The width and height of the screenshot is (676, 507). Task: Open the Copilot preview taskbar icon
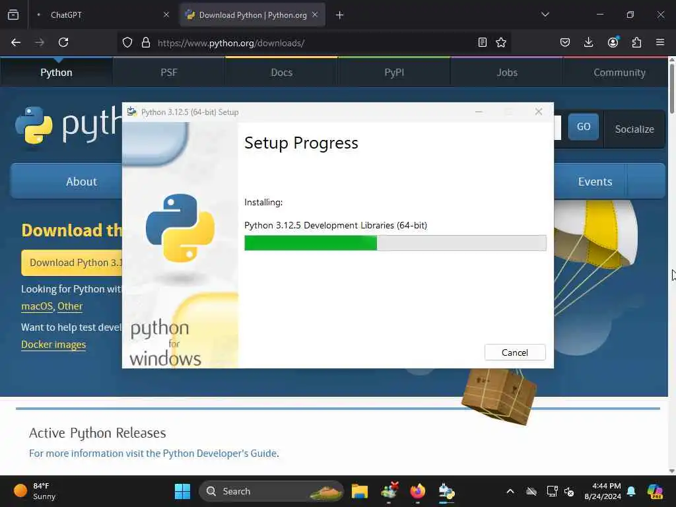point(655,491)
